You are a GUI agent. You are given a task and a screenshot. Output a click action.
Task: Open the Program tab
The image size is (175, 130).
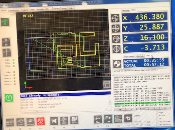pos(24,10)
